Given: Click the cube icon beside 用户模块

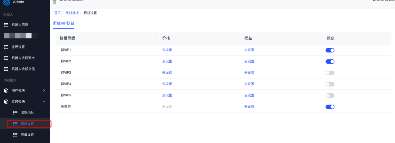Looking at the screenshot, I should [x=6, y=91].
